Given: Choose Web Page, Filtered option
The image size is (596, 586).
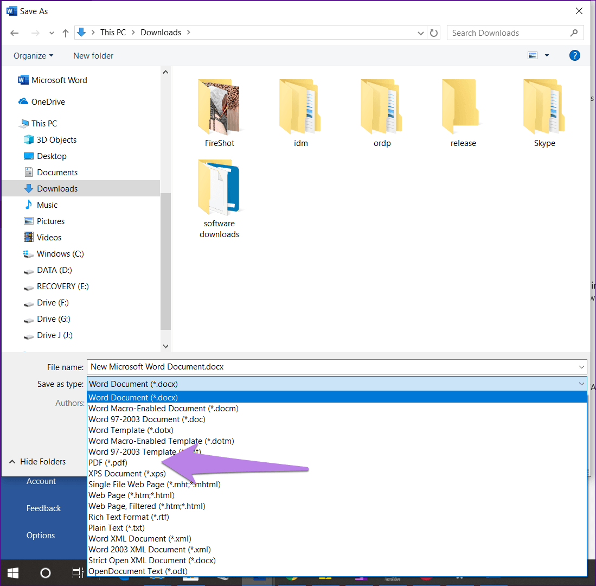Looking at the screenshot, I should (337, 506).
